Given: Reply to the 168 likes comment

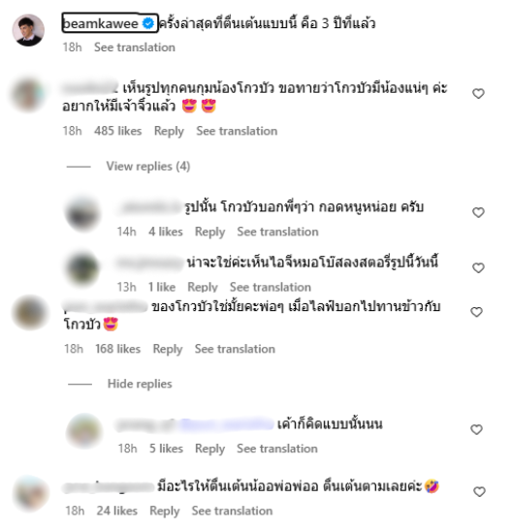Looking at the screenshot, I should 168,349.
